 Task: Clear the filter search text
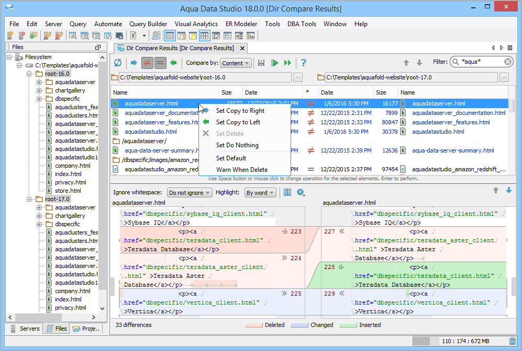tap(508, 62)
